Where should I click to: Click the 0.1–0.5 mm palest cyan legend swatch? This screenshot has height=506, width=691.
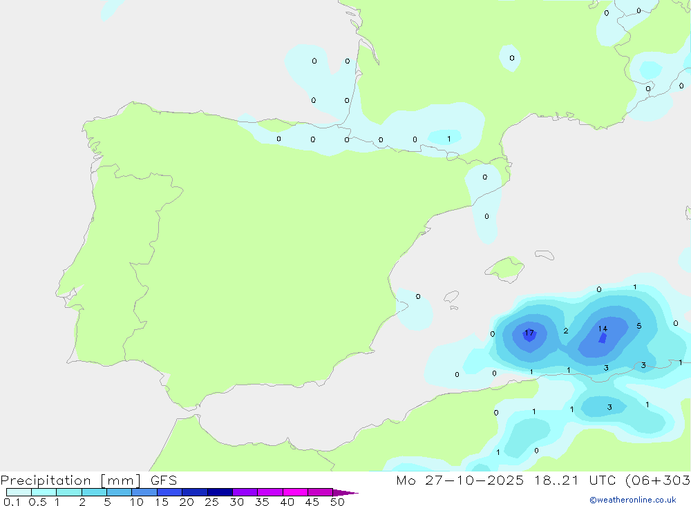(x=19, y=492)
